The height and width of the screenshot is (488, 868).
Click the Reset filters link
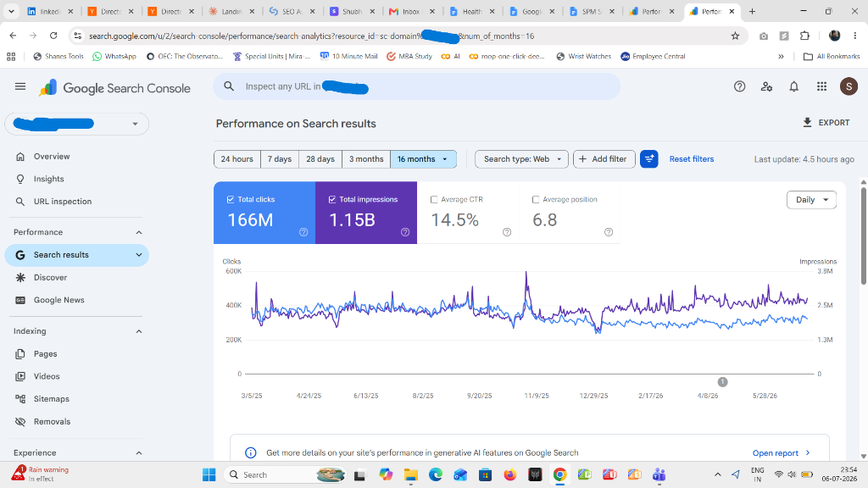click(692, 158)
